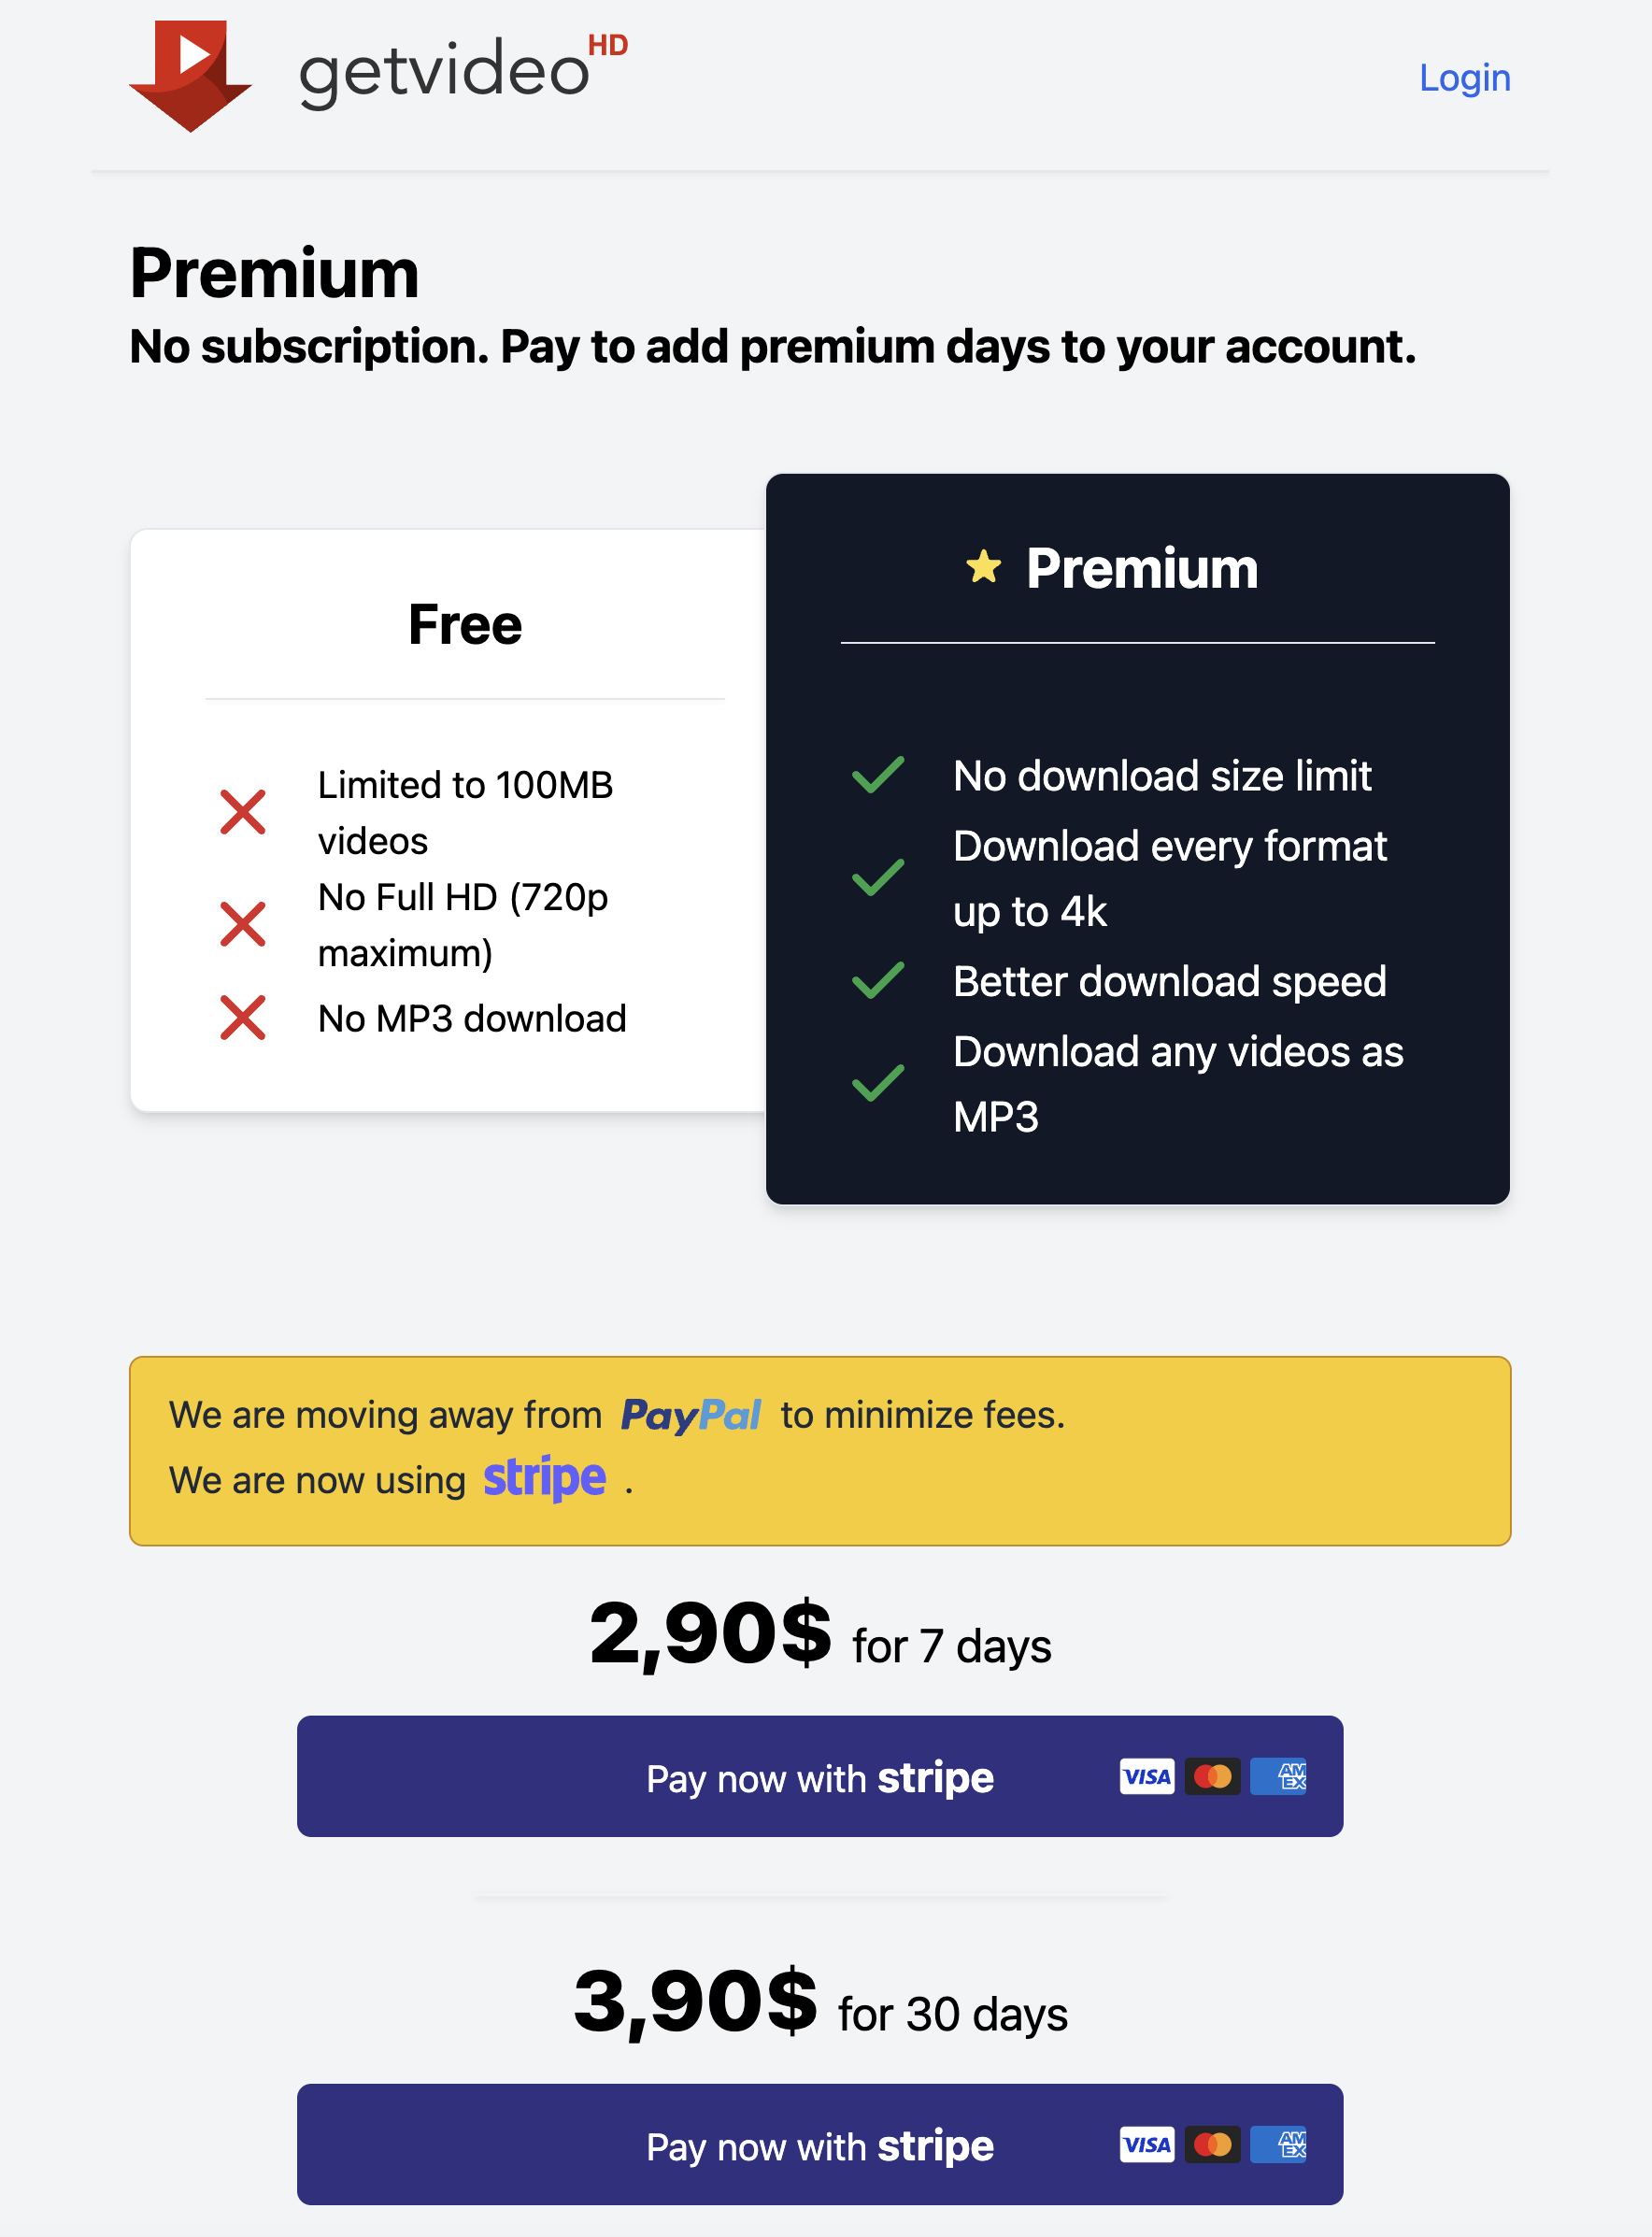Viewport: 1652px width, 2237px height.
Task: Click the PayPal logo in yellow notice
Action: 690,1415
